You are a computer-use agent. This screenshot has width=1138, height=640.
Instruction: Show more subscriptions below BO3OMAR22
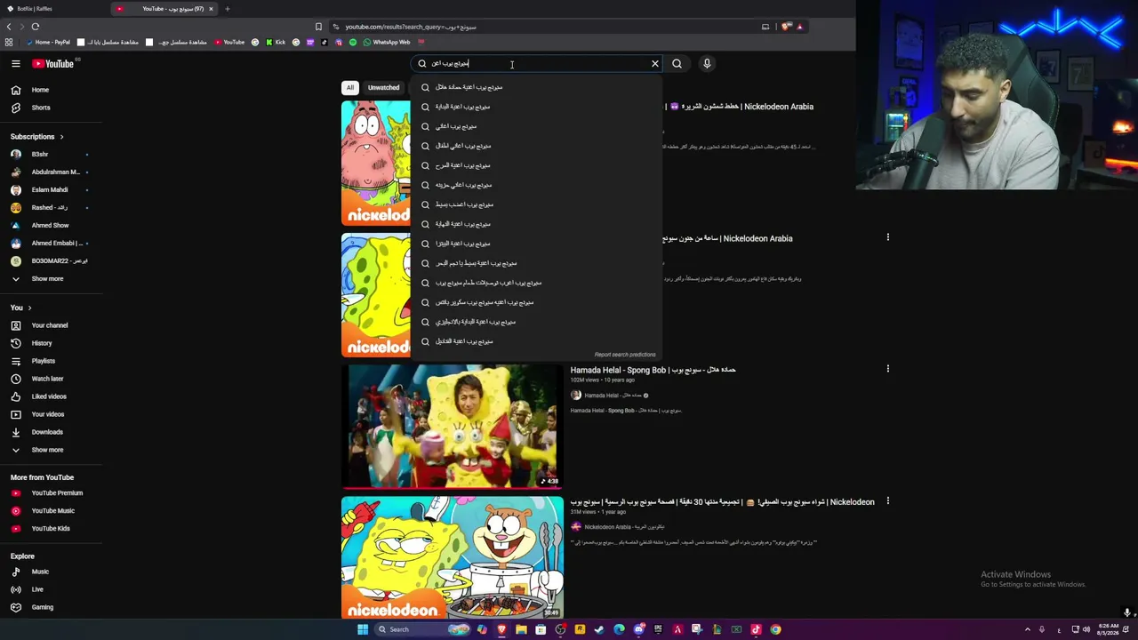[50, 279]
